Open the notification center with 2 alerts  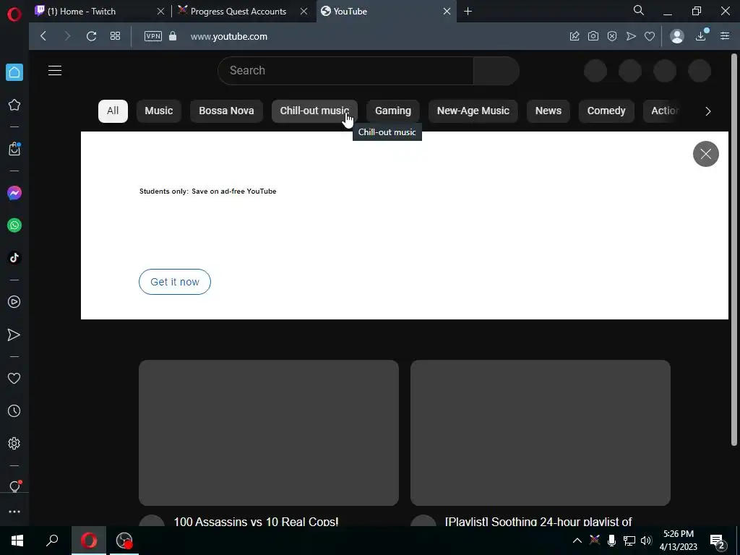click(x=718, y=541)
